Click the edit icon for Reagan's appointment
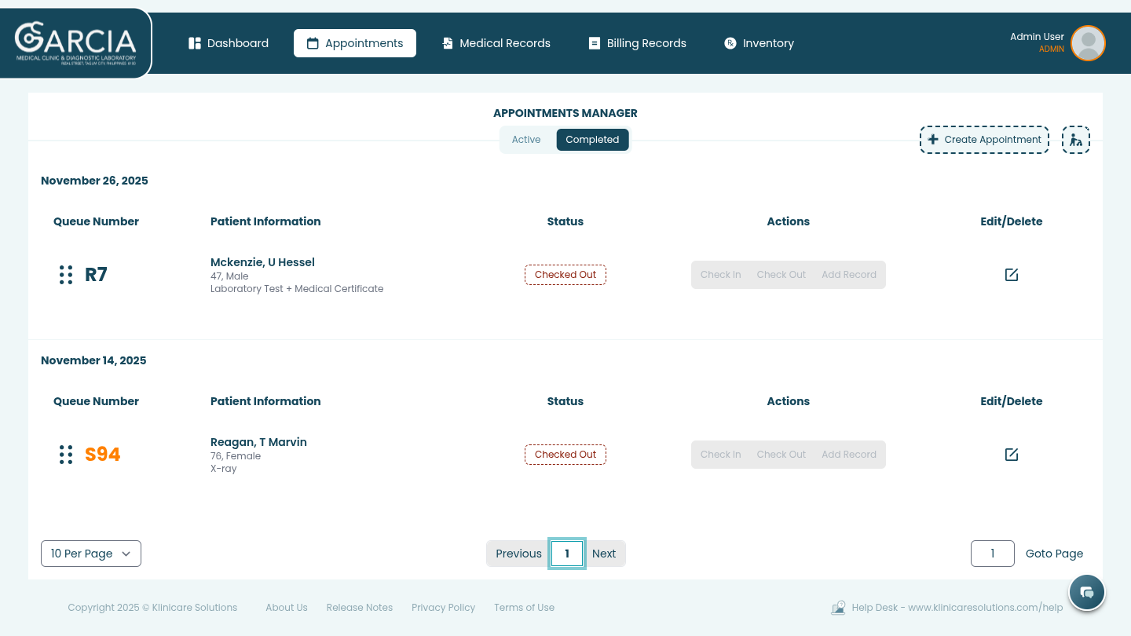Screen dimensions: 1131x636 point(1011,455)
